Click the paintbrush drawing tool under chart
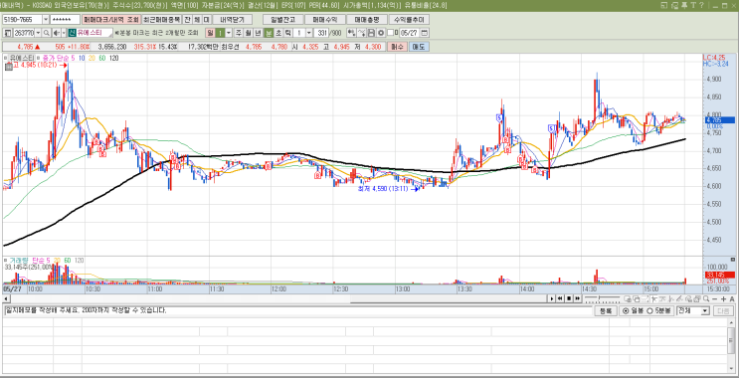The width and height of the screenshot is (739, 378). (x=679, y=298)
